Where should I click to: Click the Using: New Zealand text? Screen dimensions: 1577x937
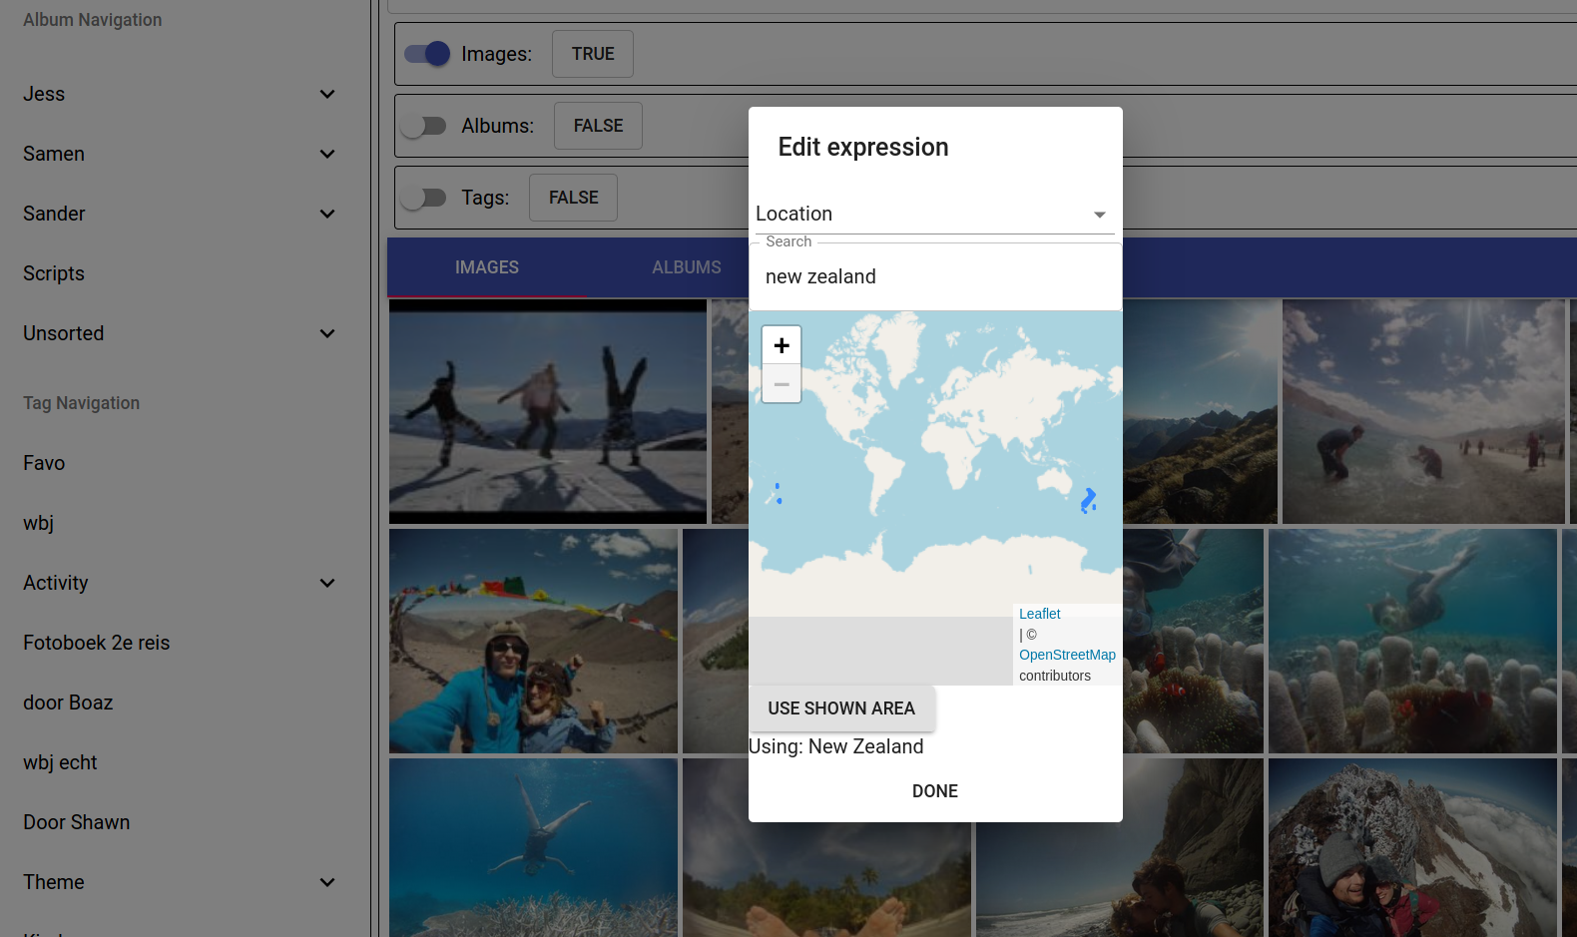(836, 746)
